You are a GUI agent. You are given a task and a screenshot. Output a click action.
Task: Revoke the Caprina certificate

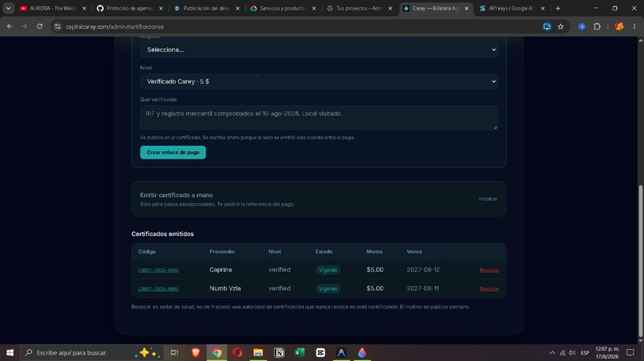click(x=489, y=270)
